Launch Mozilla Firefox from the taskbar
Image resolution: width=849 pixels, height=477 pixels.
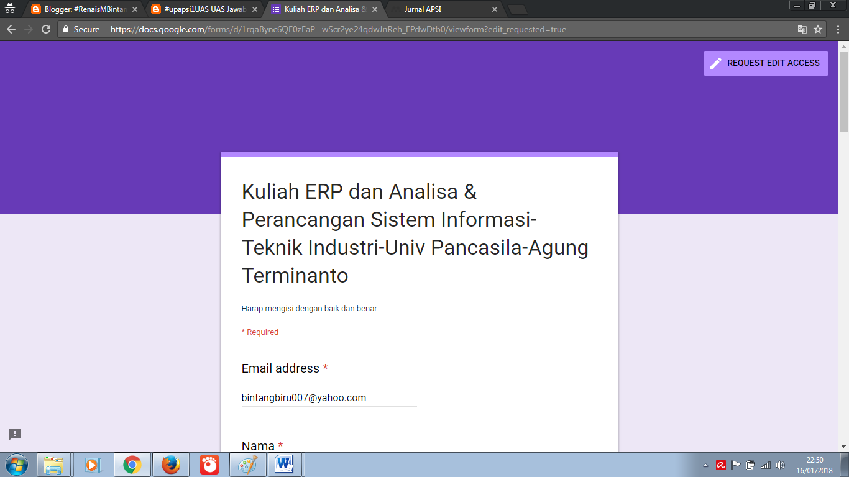pyautogui.click(x=170, y=465)
